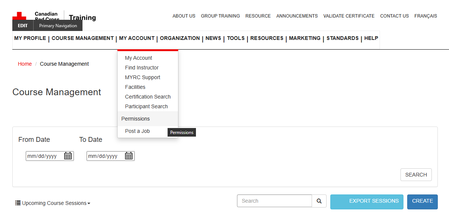The height and width of the screenshot is (212, 449).
Task: Open the To Date calendar picker icon
Action: point(129,156)
